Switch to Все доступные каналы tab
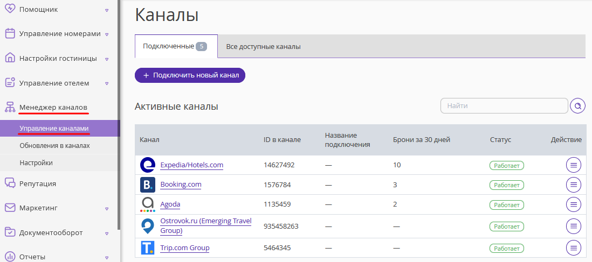The height and width of the screenshot is (262, 592). point(263,47)
